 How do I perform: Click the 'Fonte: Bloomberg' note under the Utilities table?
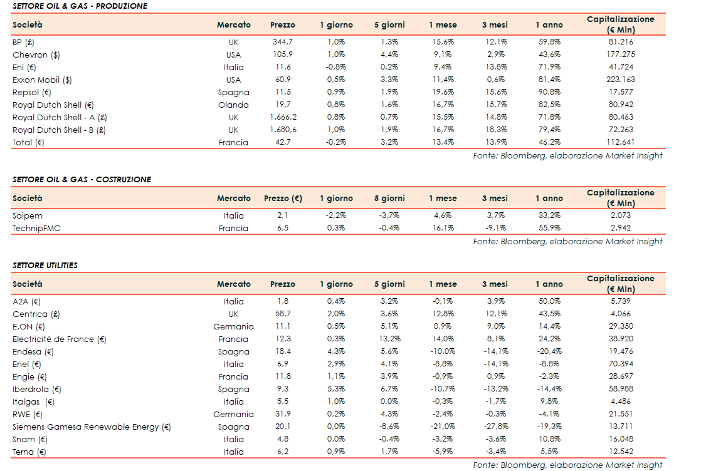pos(567,465)
